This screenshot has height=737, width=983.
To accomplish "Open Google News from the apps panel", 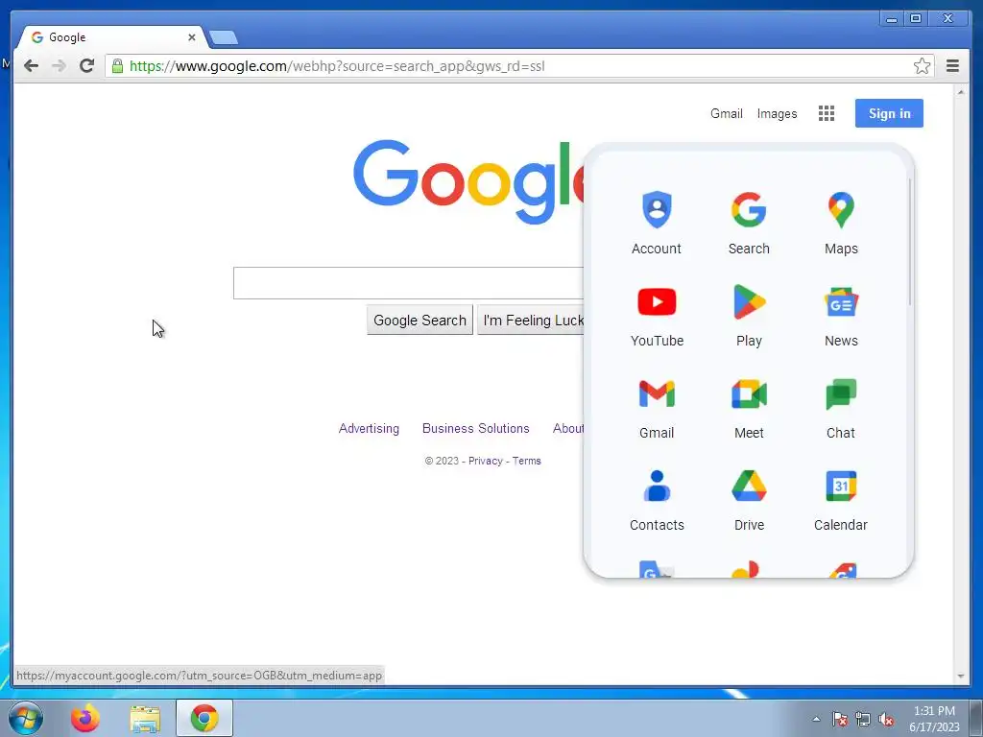I will 841,315.
